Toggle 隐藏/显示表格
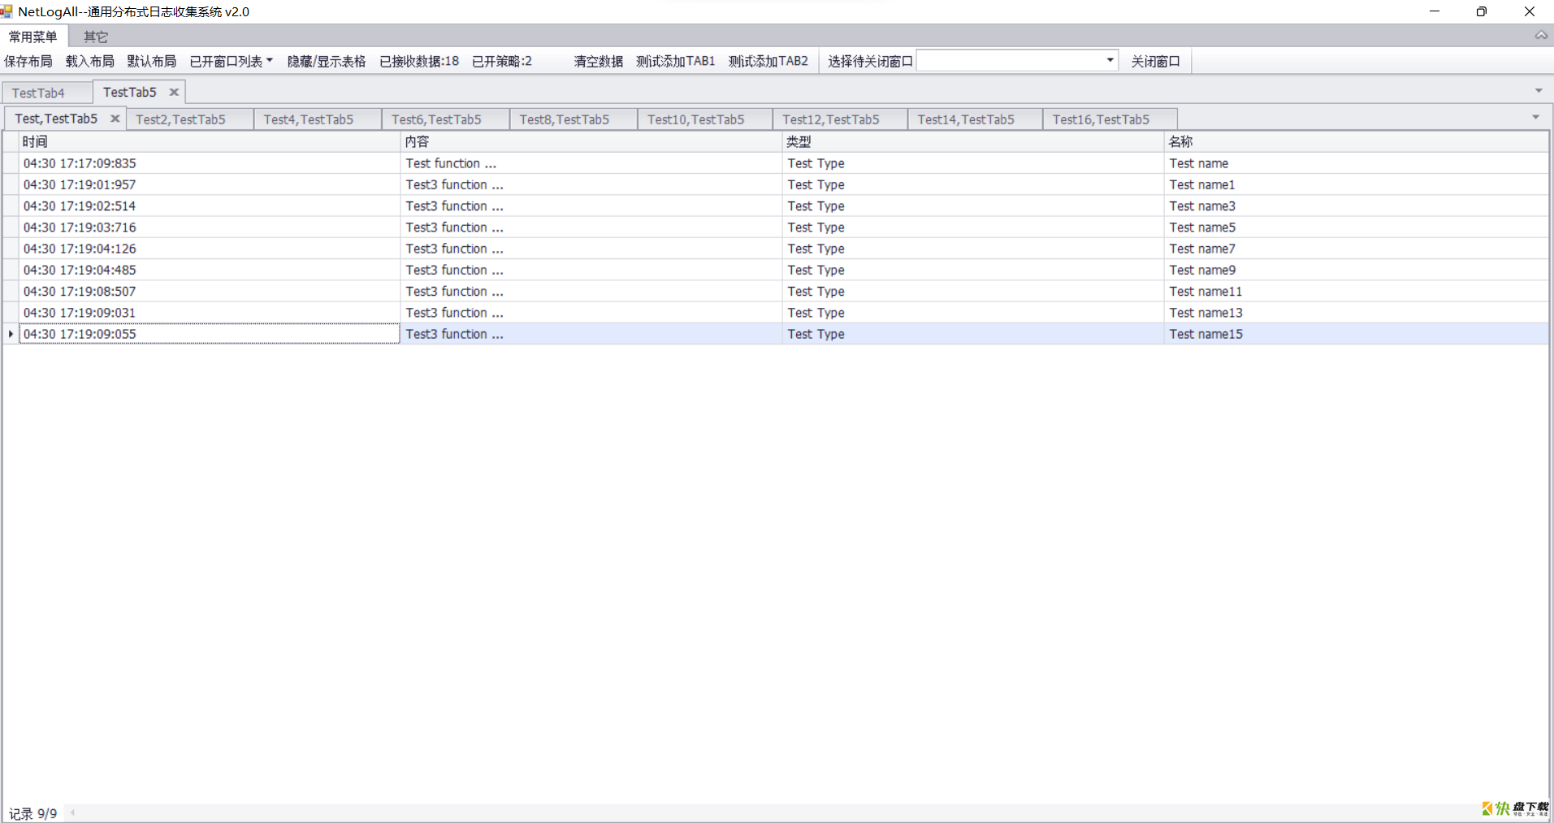The height and width of the screenshot is (823, 1554). (x=327, y=62)
